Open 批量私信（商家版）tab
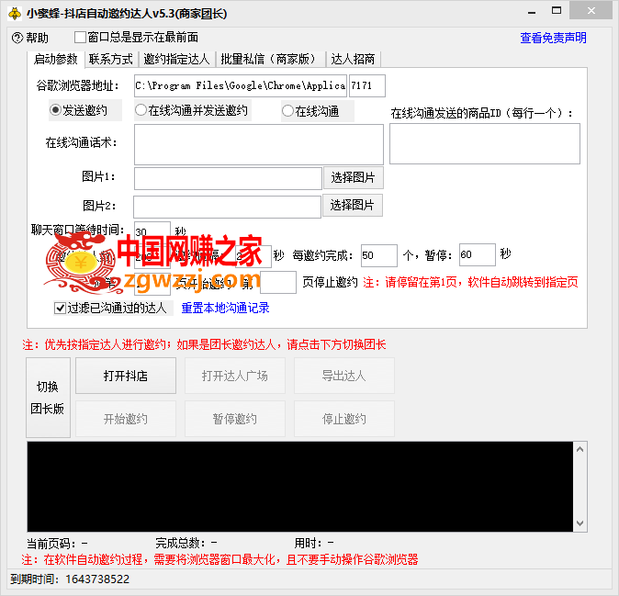 [x=270, y=59]
